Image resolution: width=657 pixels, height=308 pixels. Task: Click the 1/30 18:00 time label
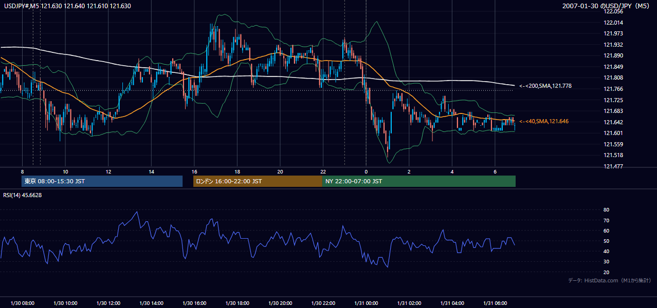click(237, 303)
